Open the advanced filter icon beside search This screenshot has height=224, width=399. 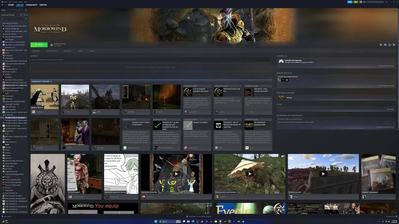26,19
